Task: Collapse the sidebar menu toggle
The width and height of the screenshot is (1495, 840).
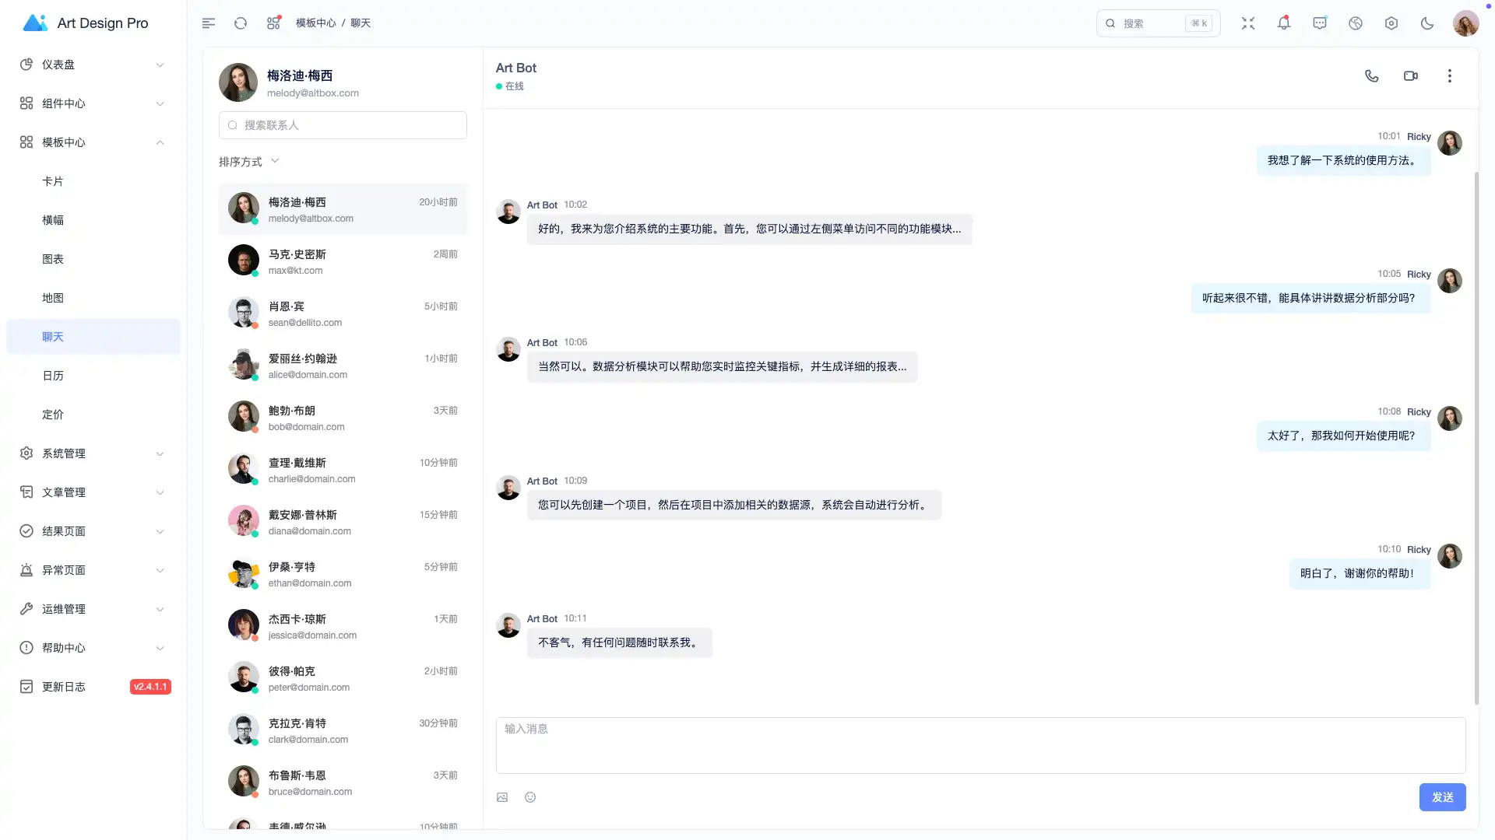Action: pyautogui.click(x=208, y=23)
